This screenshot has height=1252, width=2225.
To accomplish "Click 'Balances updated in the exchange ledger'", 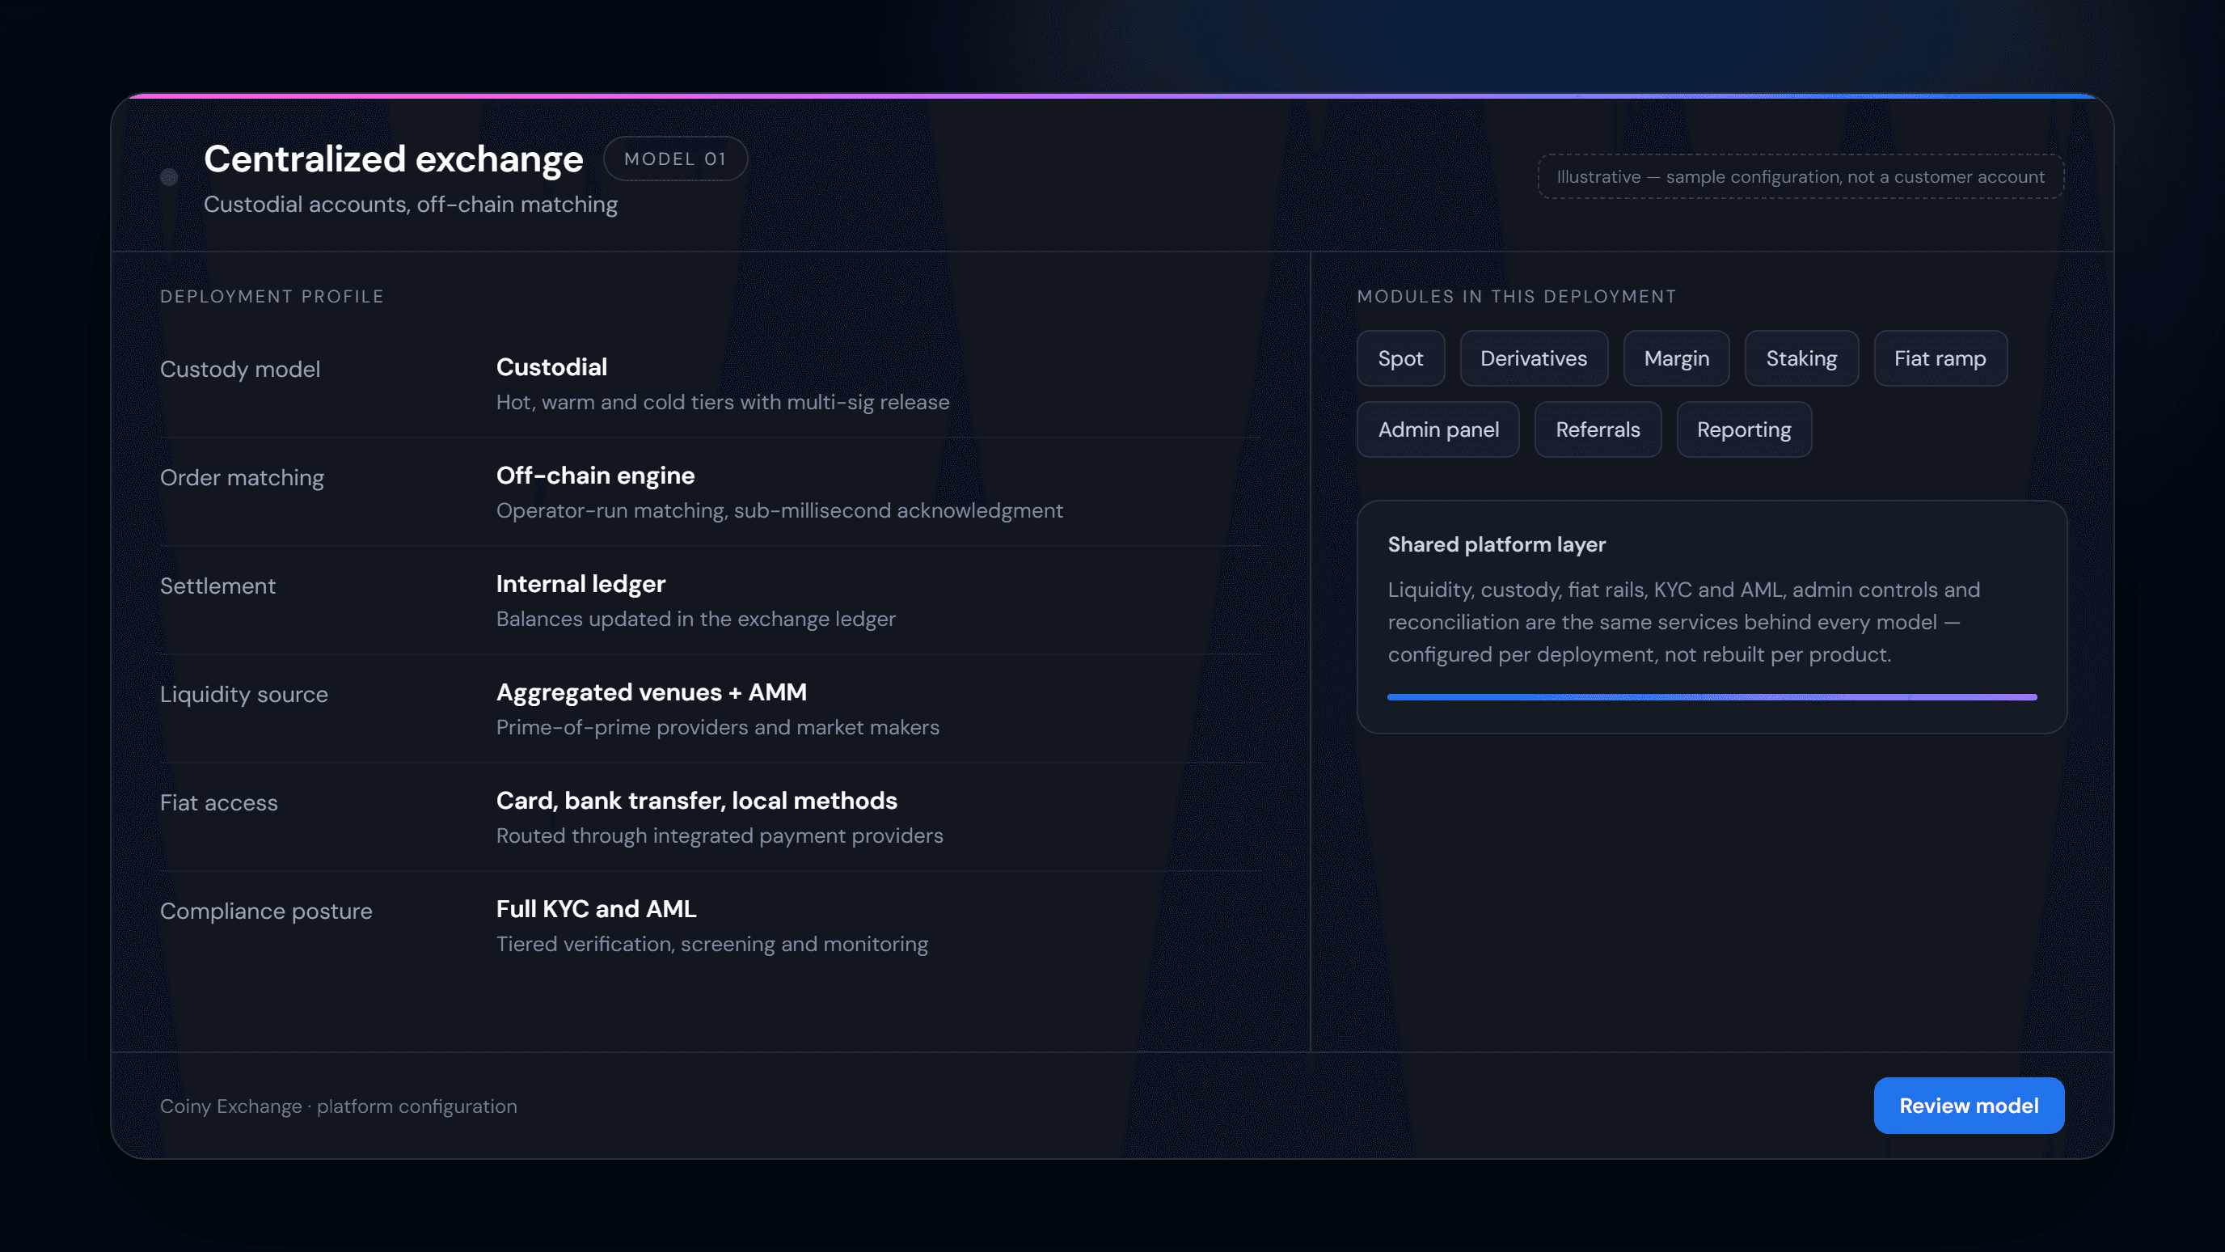I will (x=695, y=620).
